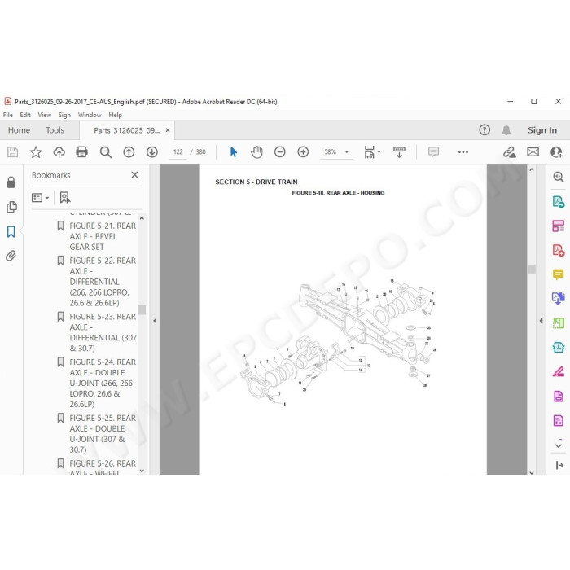Choose the selection arrow tool
This screenshot has height=570, width=570.
234,151
